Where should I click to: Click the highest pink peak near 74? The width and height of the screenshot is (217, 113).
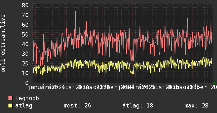tap(76, 12)
